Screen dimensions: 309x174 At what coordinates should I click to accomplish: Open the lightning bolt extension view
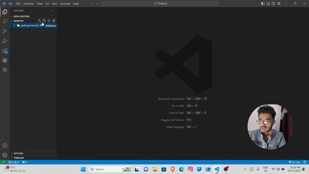tap(5, 70)
